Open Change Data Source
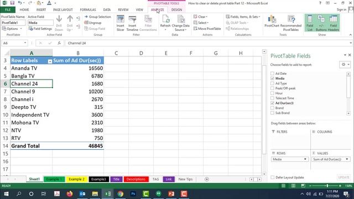This screenshot has height=199, width=354. pos(181,23)
